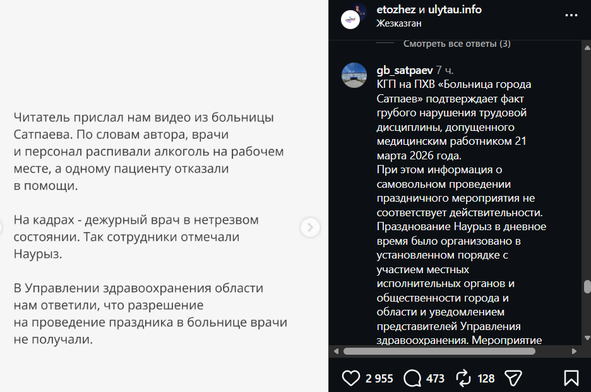
Task: Repost using the circular arrows icon
Action: pos(463,378)
